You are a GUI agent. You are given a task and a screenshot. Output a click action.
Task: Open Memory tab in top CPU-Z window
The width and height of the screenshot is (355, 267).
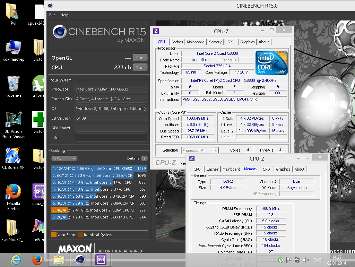[x=215, y=42]
